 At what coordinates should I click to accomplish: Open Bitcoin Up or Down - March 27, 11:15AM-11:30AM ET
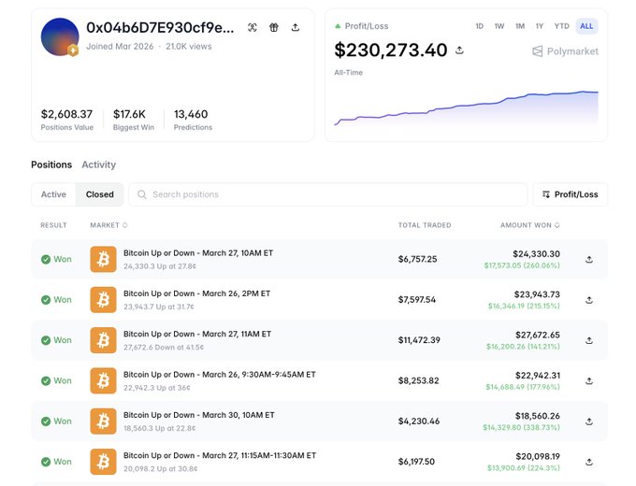[x=220, y=455]
